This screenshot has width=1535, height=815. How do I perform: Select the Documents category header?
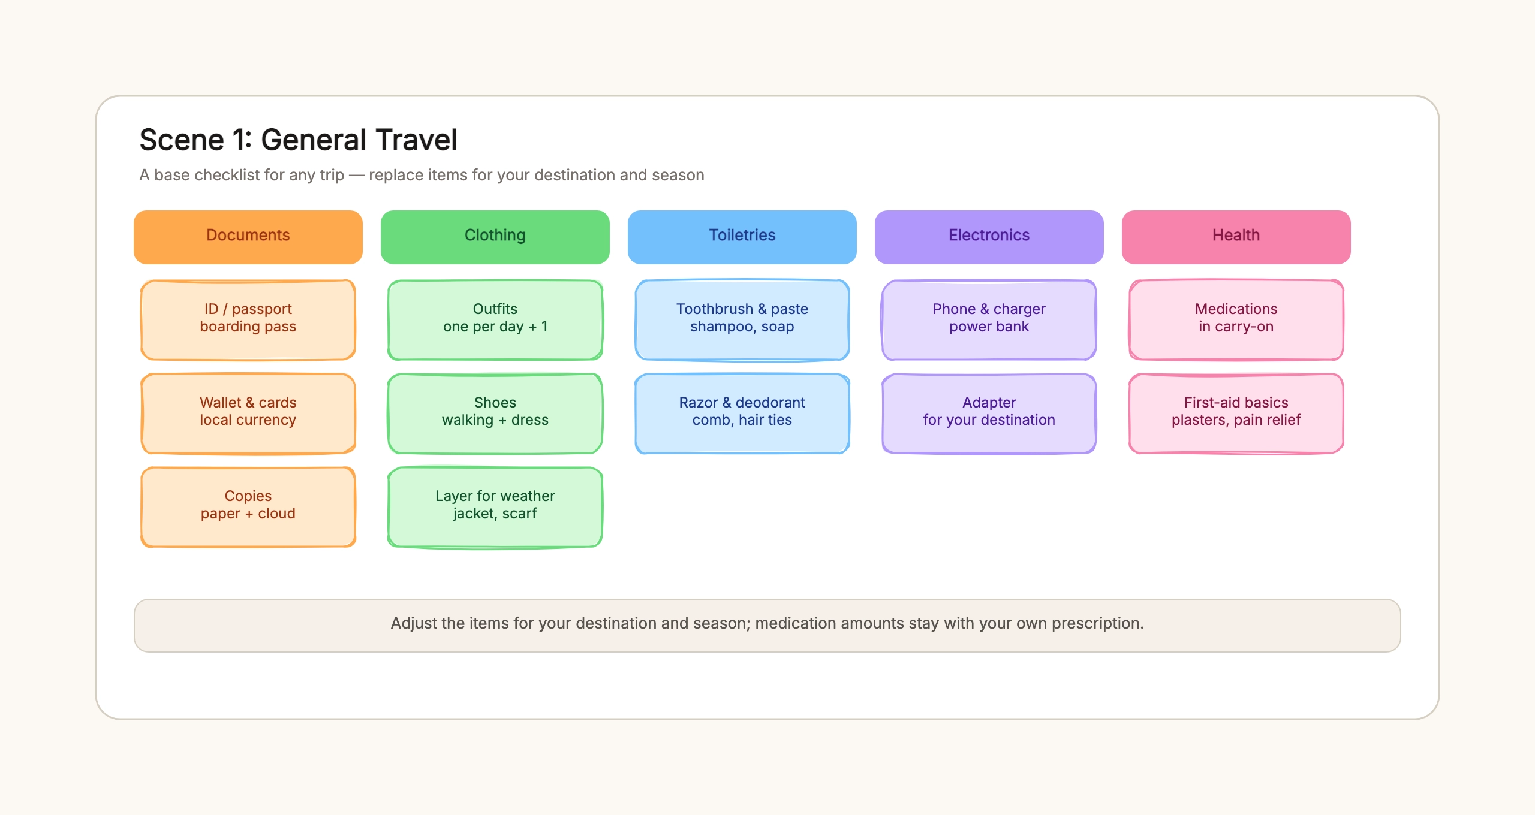[x=248, y=237]
